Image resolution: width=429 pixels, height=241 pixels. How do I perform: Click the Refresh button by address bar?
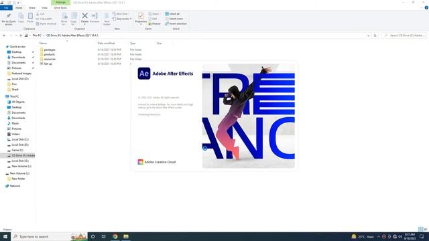[x=375, y=35]
